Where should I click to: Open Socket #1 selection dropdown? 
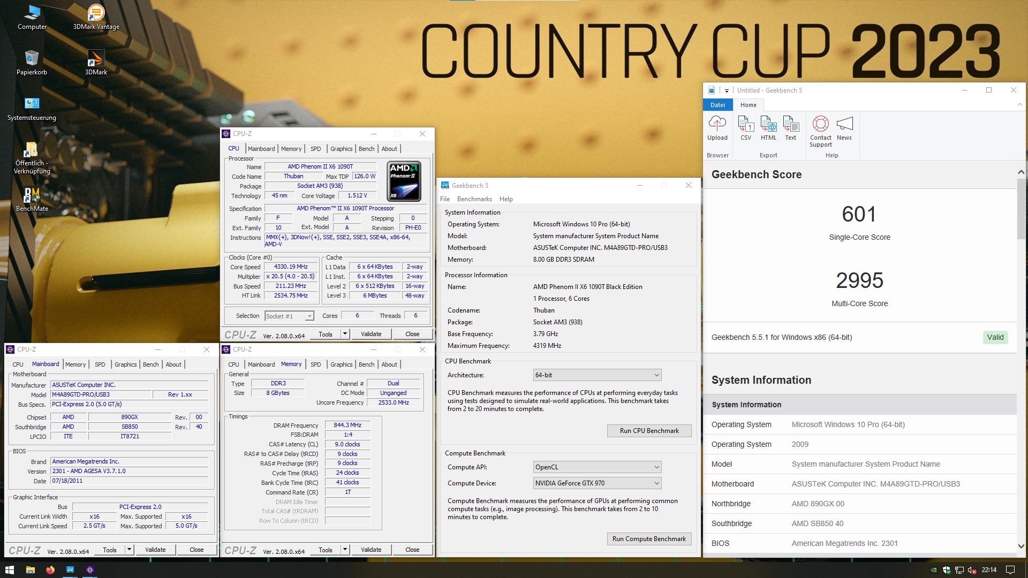[x=289, y=316]
